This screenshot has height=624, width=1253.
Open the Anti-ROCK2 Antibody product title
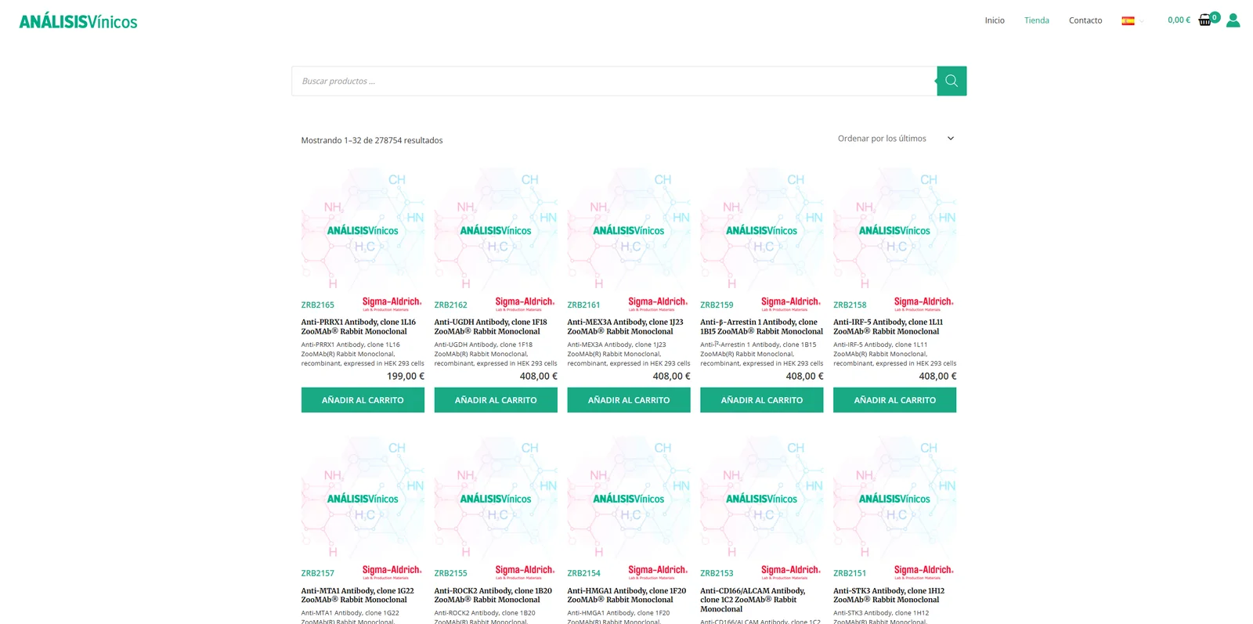(x=493, y=595)
